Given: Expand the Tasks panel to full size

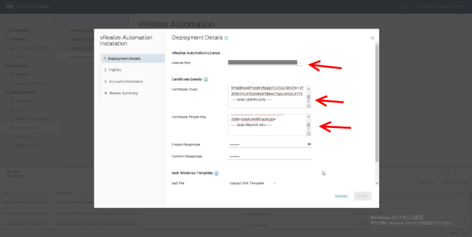Looking at the screenshot, I should (457, 172).
